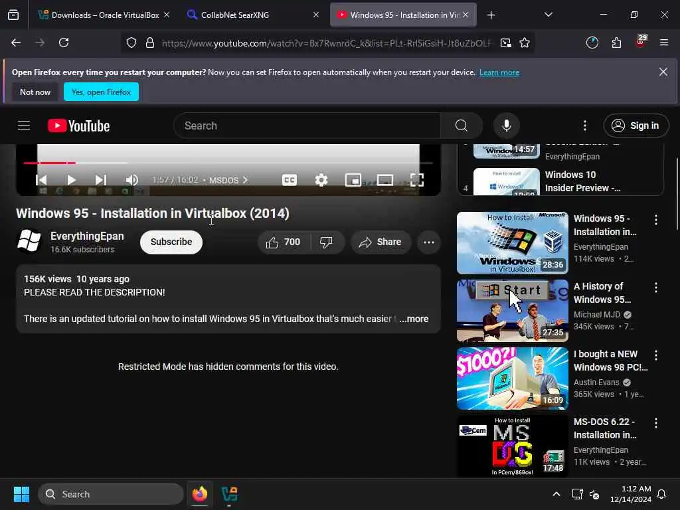Open MS-DOS 6.22 Installation video thumbnail
Viewport: 680px width, 510px height.
(512, 446)
